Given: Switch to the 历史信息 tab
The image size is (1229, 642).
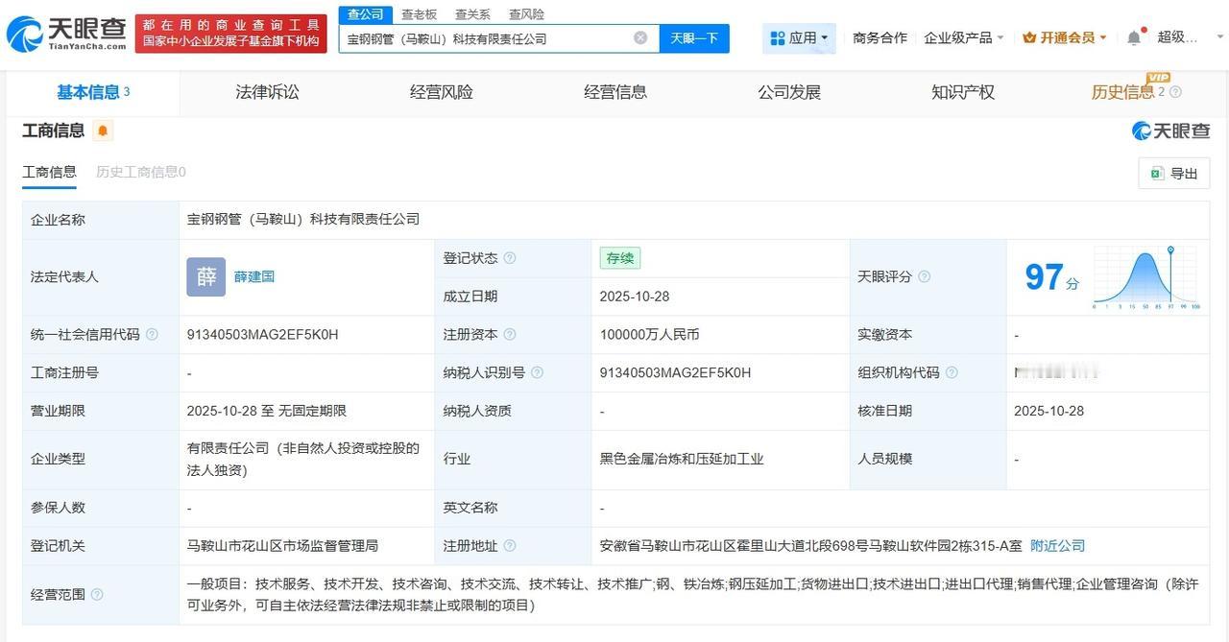Looking at the screenshot, I should coord(1122,92).
